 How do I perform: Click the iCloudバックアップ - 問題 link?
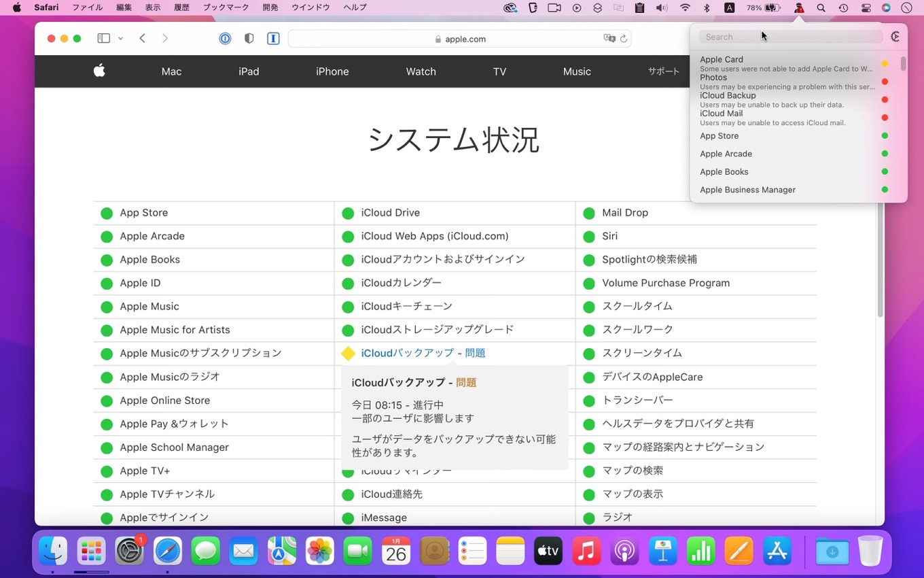423,353
